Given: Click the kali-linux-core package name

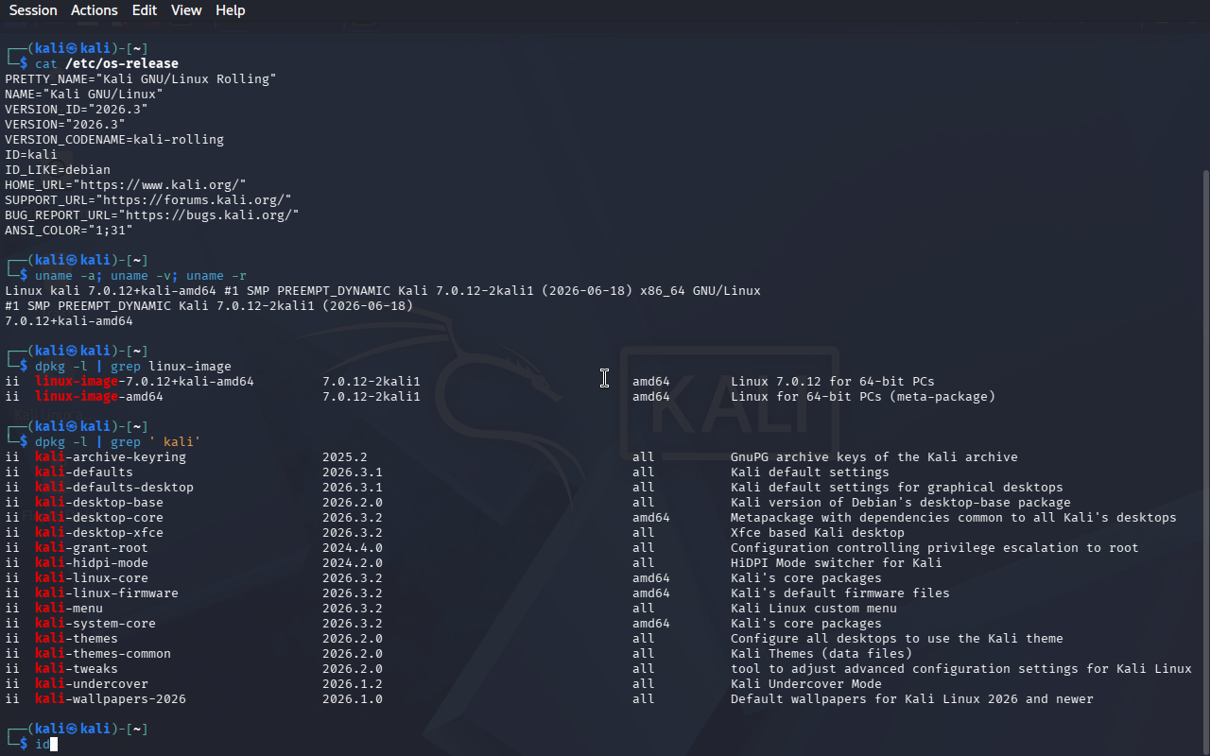Looking at the screenshot, I should 92,578.
